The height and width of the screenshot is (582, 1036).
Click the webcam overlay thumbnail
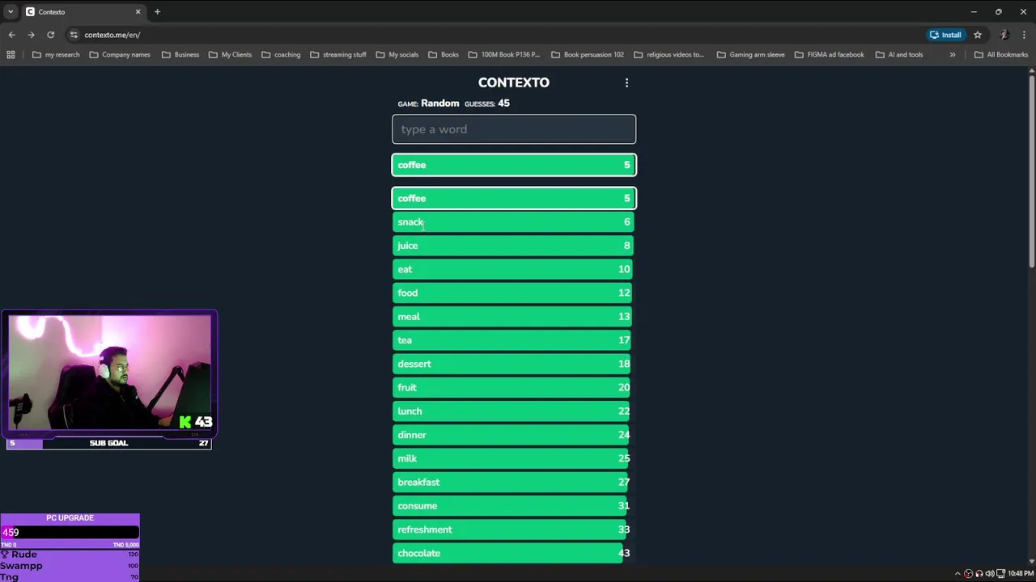pyautogui.click(x=109, y=373)
